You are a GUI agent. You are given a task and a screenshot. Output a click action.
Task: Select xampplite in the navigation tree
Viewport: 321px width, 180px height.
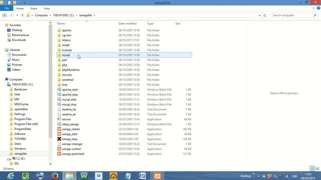21,153
